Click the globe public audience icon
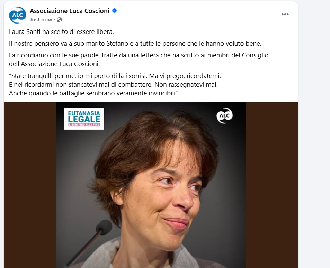The height and width of the screenshot is (268, 330). pyautogui.click(x=59, y=20)
